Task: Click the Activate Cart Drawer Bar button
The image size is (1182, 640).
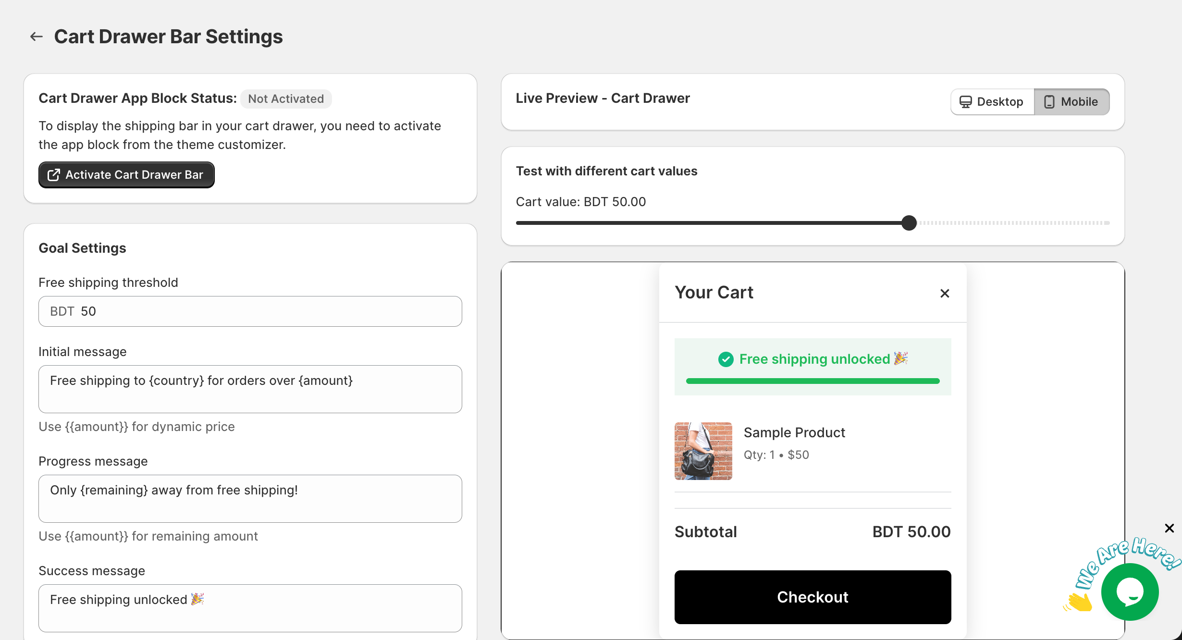Action: coord(126,175)
